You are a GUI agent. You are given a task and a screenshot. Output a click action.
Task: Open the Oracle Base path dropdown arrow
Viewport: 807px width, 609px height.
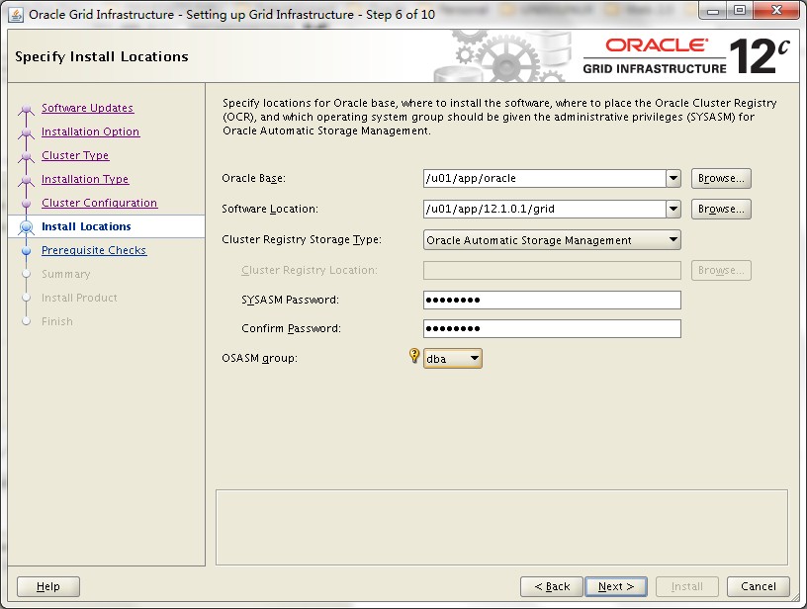tap(673, 179)
